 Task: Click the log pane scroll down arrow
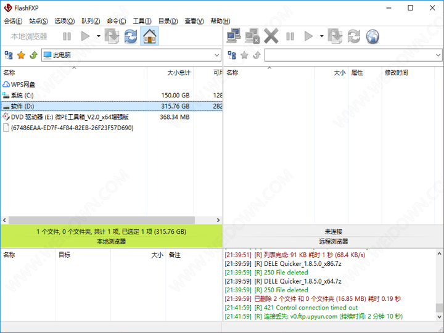pyautogui.click(x=439, y=317)
